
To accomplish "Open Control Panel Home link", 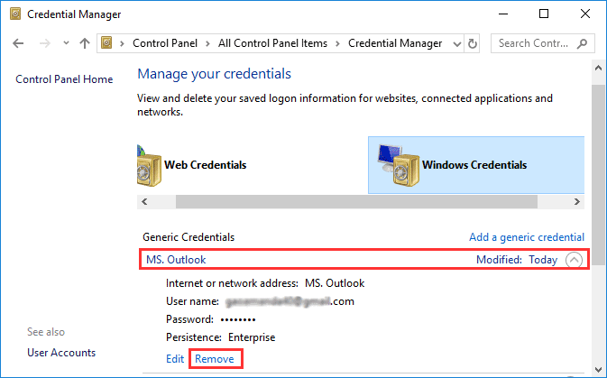I will click(x=64, y=79).
